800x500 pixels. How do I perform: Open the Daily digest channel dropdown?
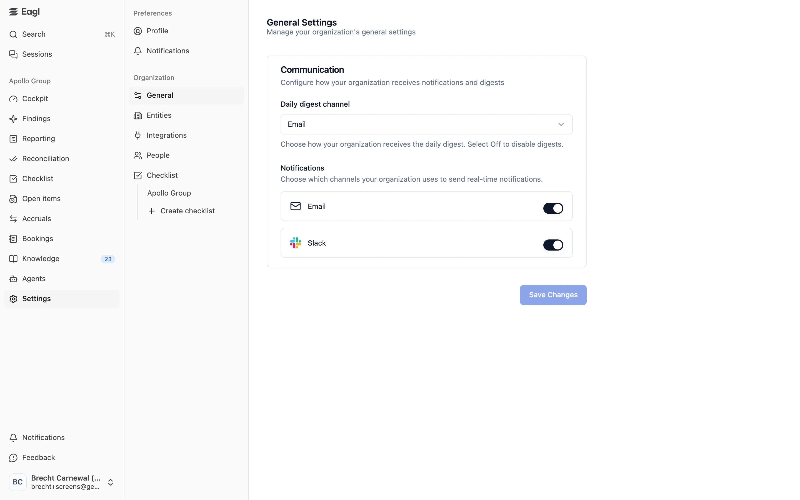pyautogui.click(x=426, y=124)
